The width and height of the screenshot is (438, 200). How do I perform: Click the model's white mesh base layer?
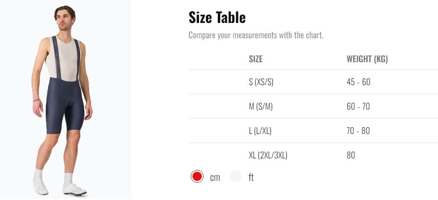pyautogui.click(x=61, y=57)
